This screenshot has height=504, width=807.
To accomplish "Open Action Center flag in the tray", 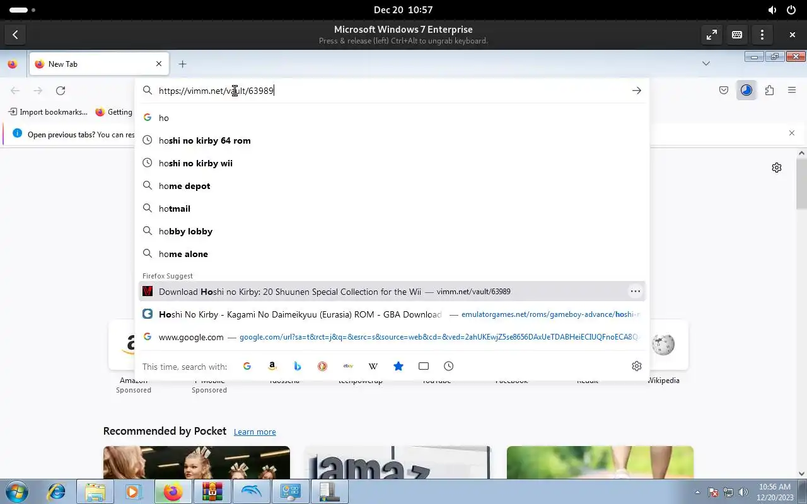I will click(713, 492).
